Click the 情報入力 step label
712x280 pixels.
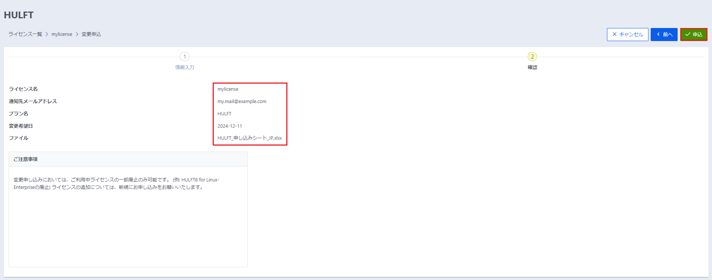click(185, 68)
